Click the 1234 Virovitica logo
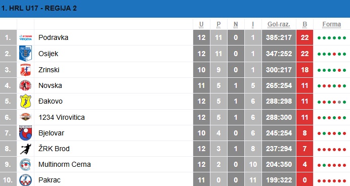Image resolution: width=350 pixels, height=186 pixels. (x=25, y=117)
